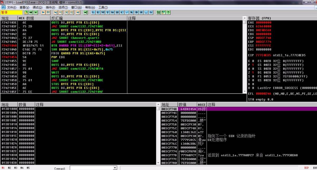Open the 插件(P) menu

point(50,7)
